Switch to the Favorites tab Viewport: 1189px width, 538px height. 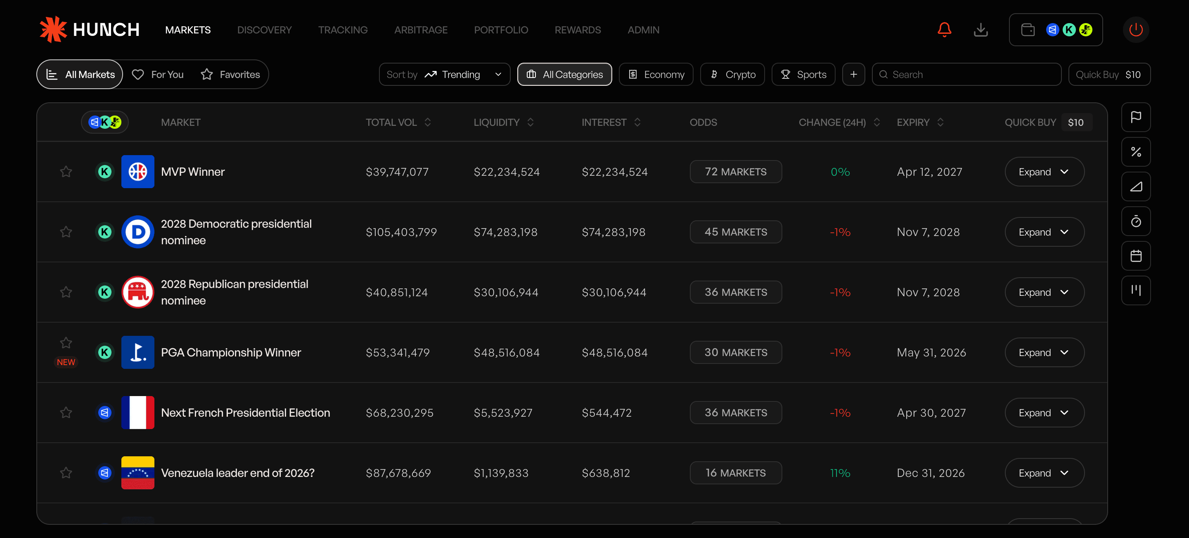(230, 74)
